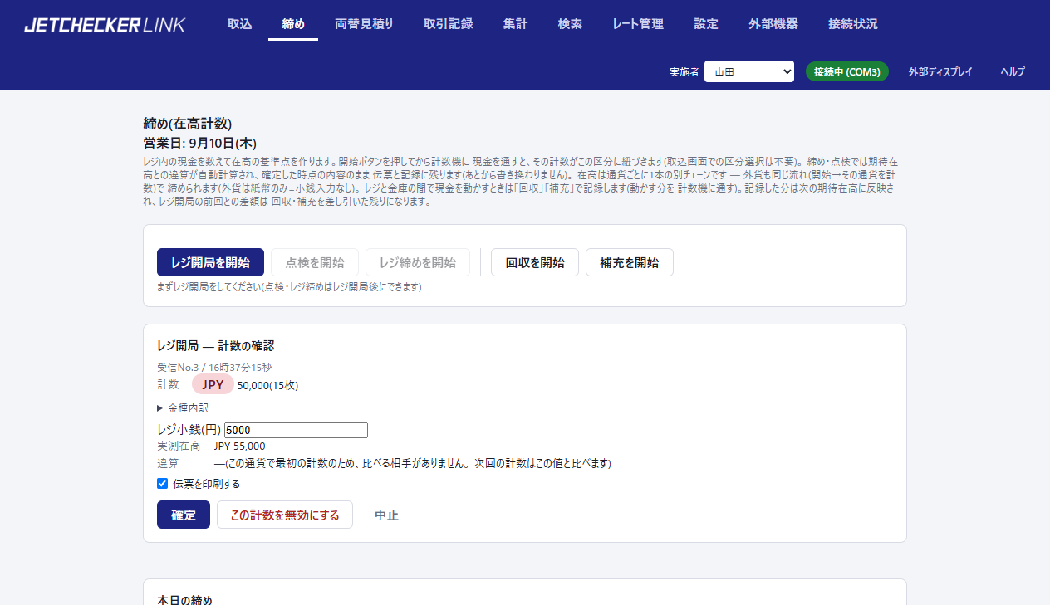Toggle the 伝票を印刷する checkbox
This screenshot has height=605, width=1050.
coord(163,483)
